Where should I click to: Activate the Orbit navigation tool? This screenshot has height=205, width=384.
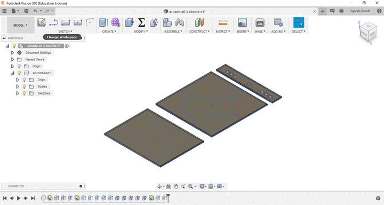pyautogui.click(x=159, y=187)
